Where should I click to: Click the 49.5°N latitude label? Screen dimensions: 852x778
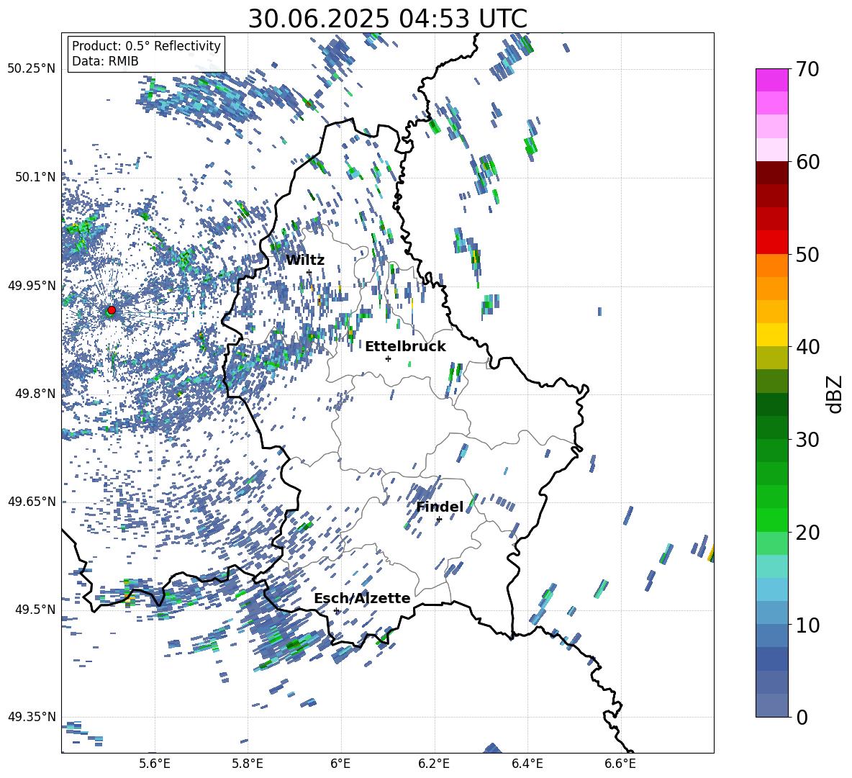[x=36, y=609]
